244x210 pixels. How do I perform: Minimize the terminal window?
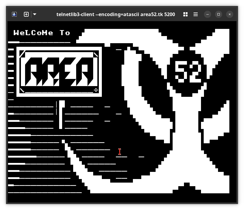coord(208,14)
